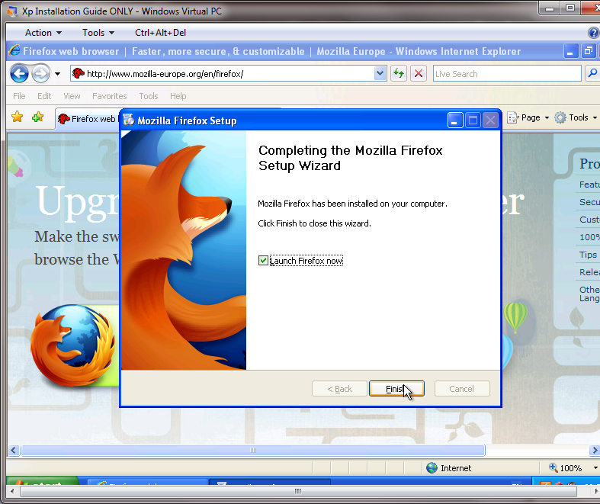Open the Virtual PC Tools menu
The image size is (600, 504).
(98, 33)
